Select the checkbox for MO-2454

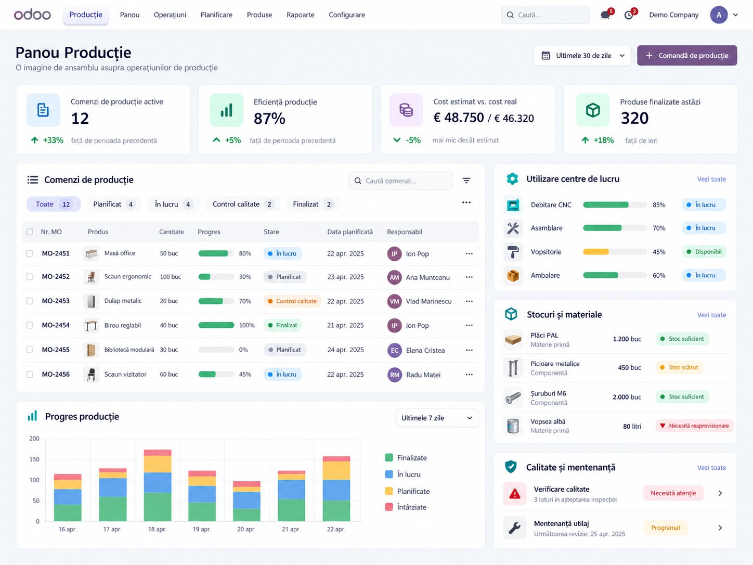click(30, 325)
